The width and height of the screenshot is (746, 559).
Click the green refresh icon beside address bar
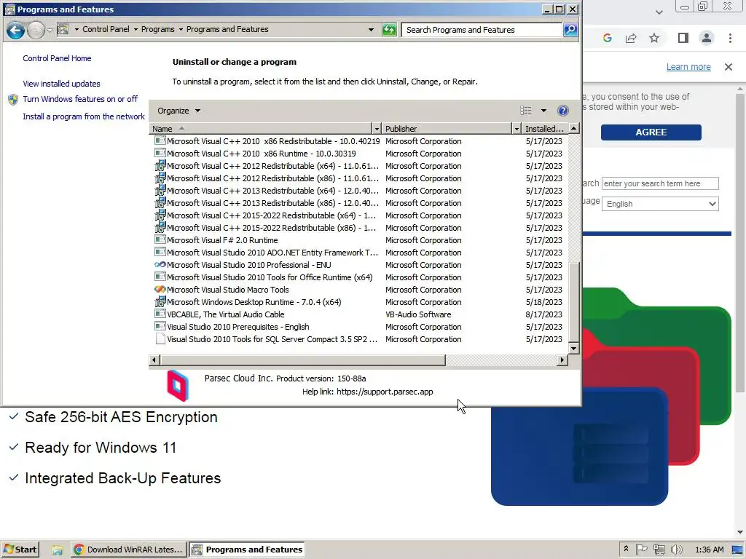(x=389, y=30)
